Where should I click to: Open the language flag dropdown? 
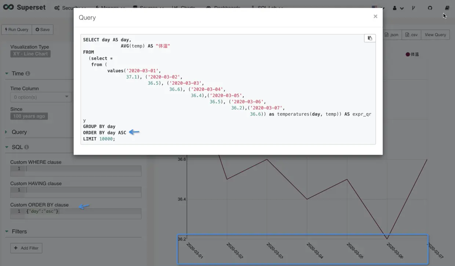pyautogui.click(x=378, y=8)
